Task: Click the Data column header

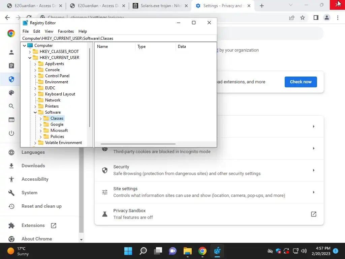Action: (196, 47)
